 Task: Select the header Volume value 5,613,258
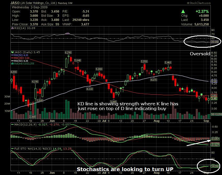point(202,24)
